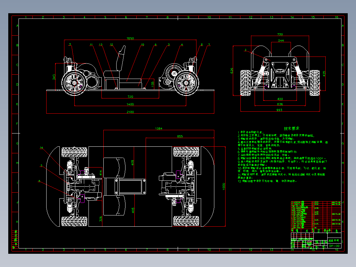This screenshot has width=356, height=267.
Task: Click the 343 vertical dimension near the rear wheel
Action: tap(54, 77)
